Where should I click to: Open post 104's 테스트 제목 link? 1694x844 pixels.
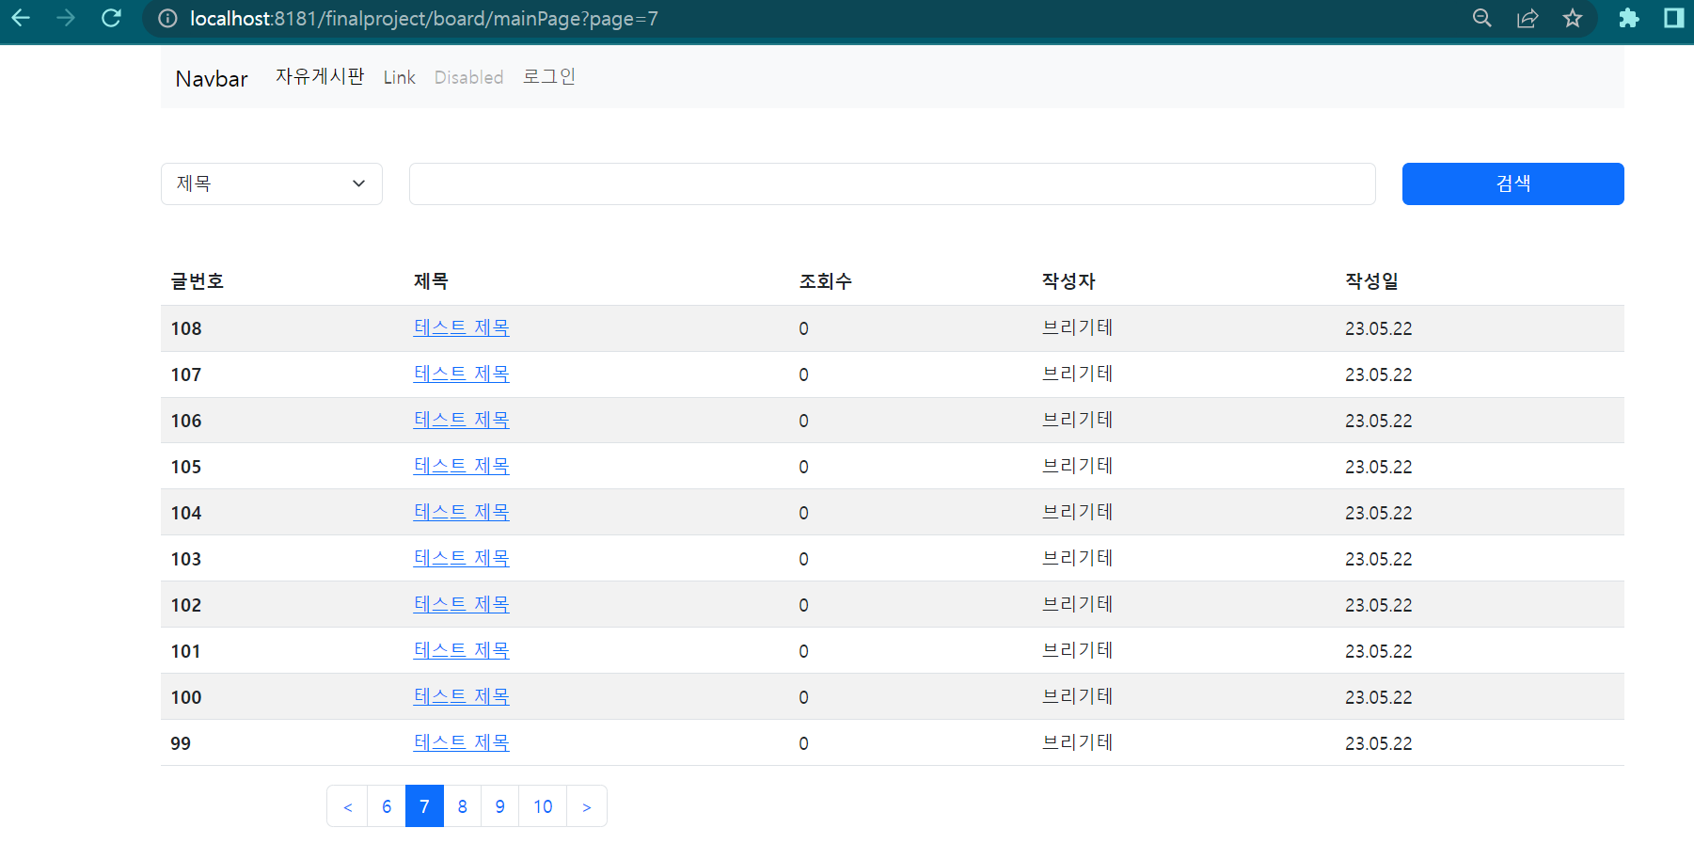(462, 512)
